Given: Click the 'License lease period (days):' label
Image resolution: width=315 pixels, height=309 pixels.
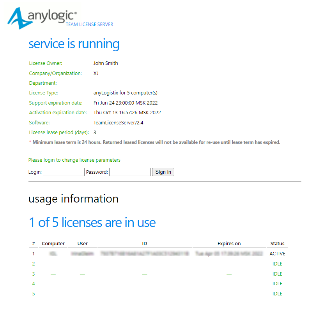Looking at the screenshot, I should pos(59,133).
